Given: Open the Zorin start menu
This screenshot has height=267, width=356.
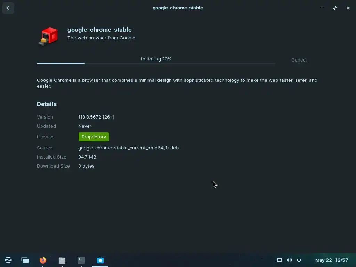Looking at the screenshot, I should [8, 260].
